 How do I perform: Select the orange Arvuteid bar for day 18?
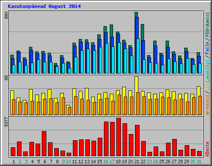point(119,105)
